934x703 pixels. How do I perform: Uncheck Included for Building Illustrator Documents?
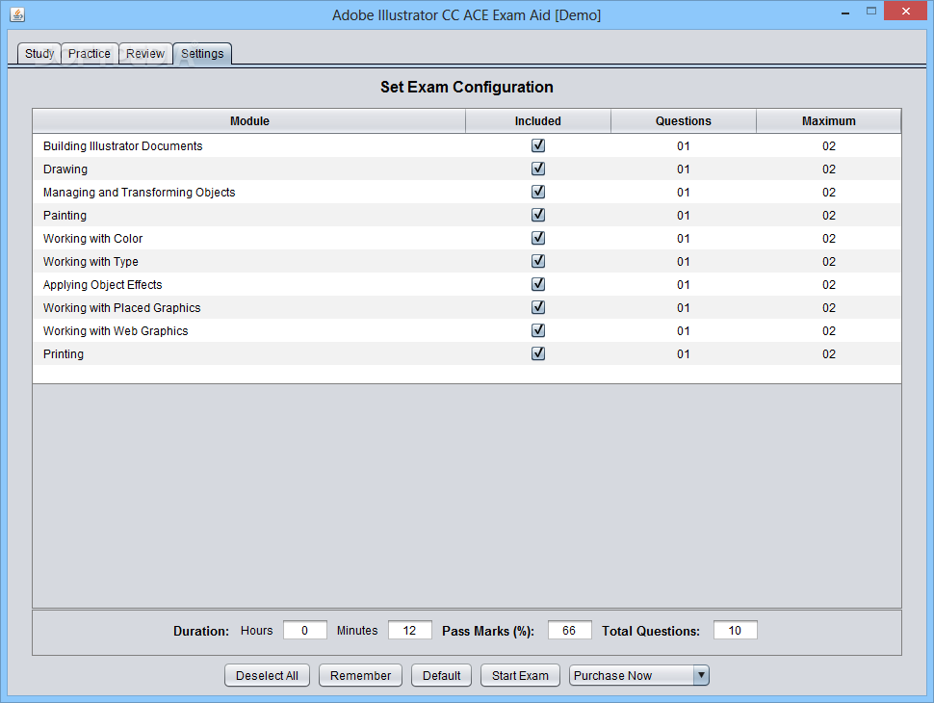click(538, 145)
